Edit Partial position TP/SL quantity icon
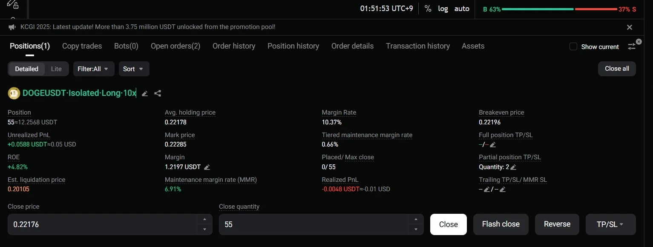This screenshot has height=247, width=653. pyautogui.click(x=513, y=167)
